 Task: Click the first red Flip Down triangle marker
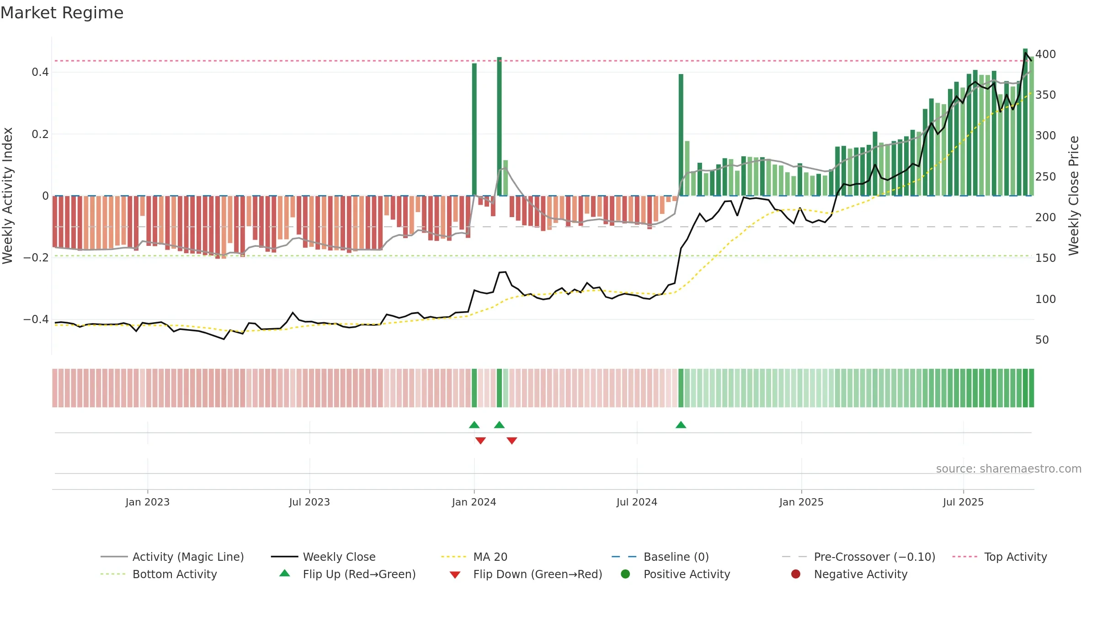480,441
